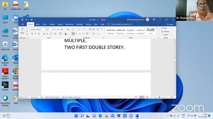Click the Strikethrough icon

pyautogui.click(x=44, y=34)
